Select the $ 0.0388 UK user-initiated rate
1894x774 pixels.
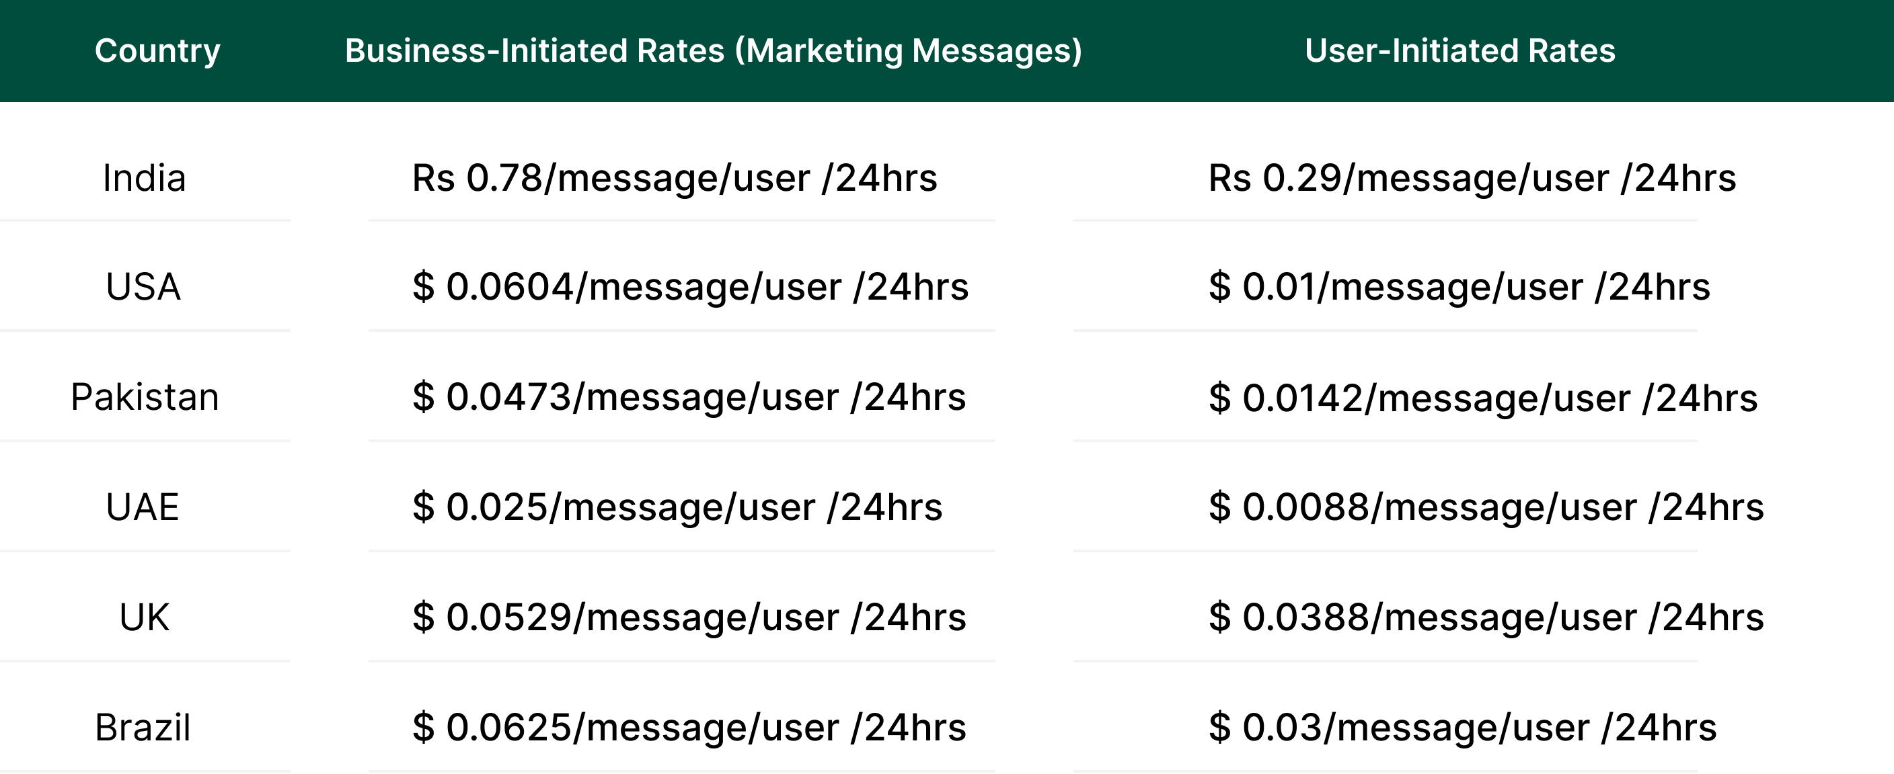pos(1486,617)
